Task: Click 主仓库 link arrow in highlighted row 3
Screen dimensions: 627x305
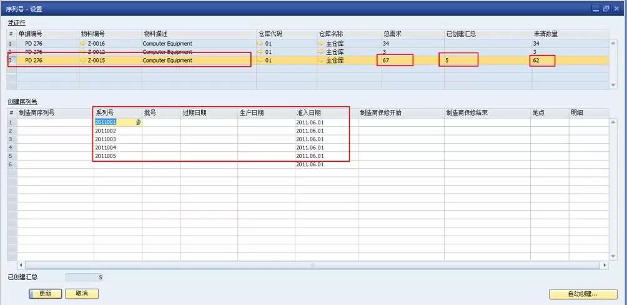Action: pyautogui.click(x=321, y=61)
